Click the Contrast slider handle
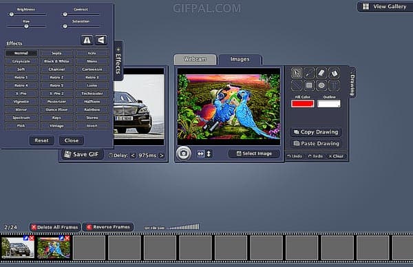Image resolution: width=413 pixels, height=267 pixels. coord(65,14)
